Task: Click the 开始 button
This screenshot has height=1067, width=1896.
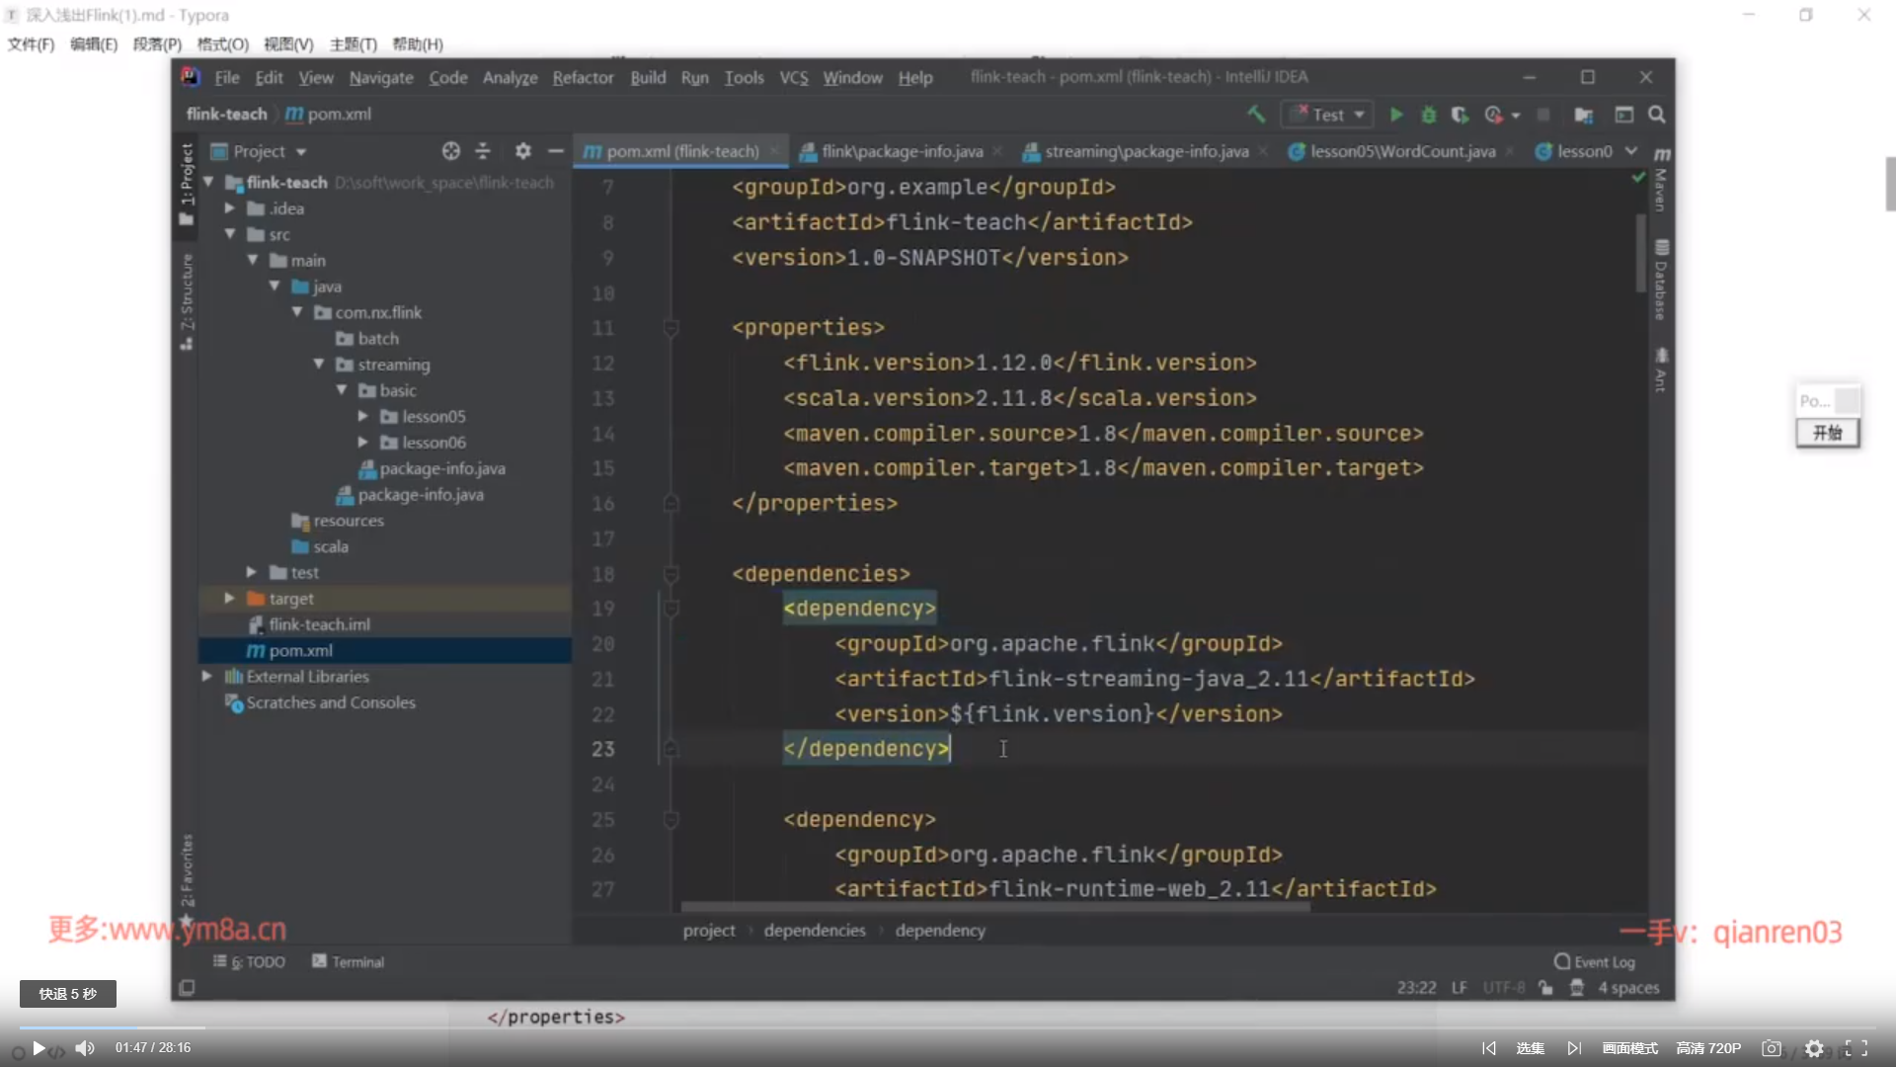Action: point(1827,433)
